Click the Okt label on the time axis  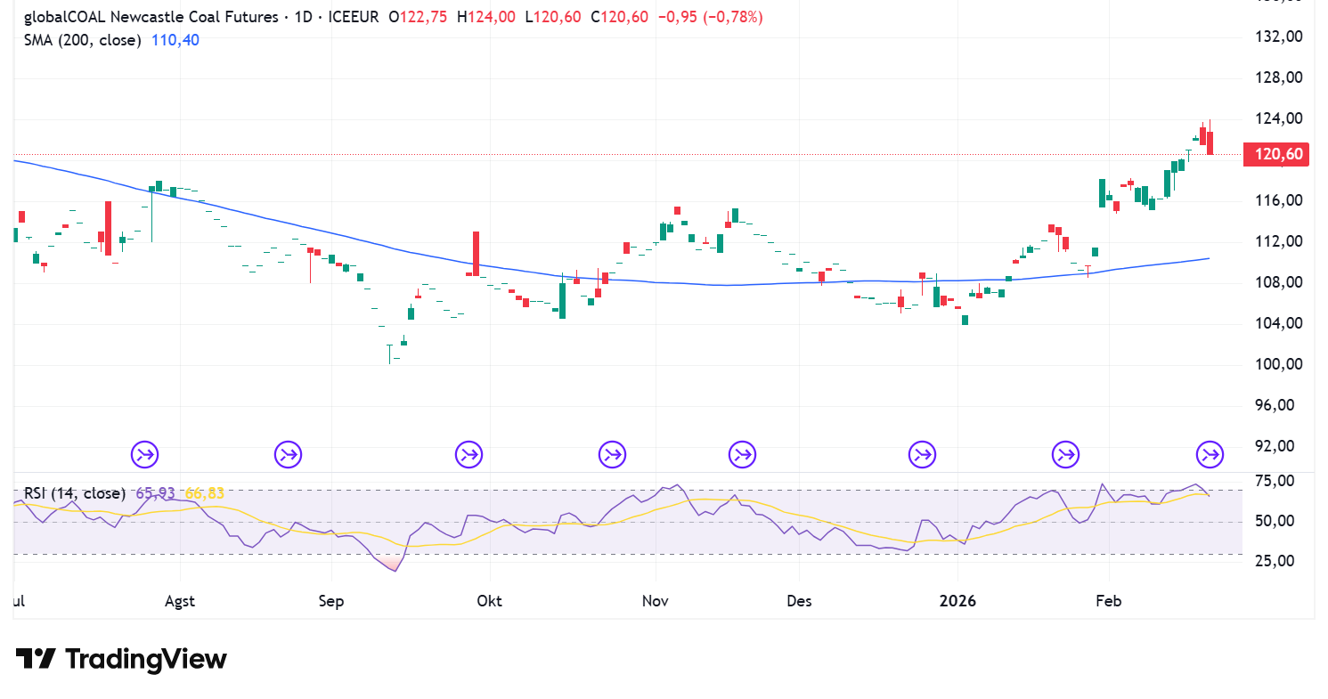(x=489, y=601)
